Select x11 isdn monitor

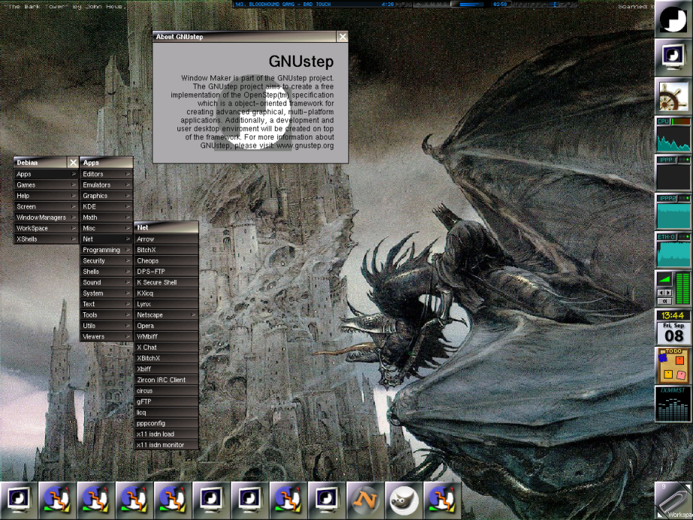point(166,445)
